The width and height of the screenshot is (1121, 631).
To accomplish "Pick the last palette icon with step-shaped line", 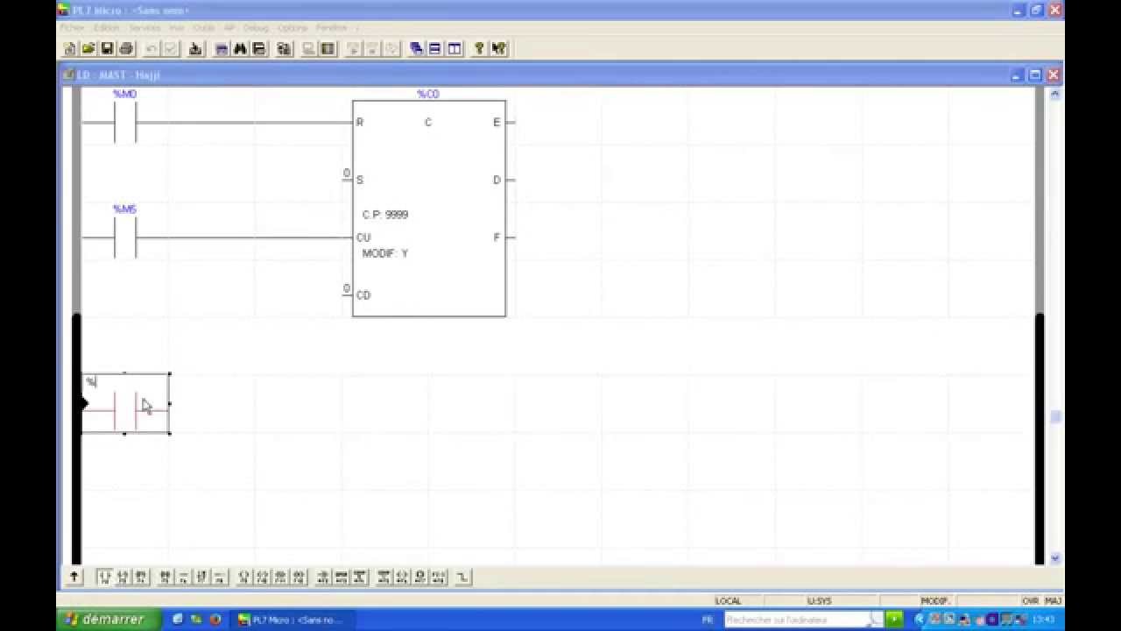I will pyautogui.click(x=463, y=577).
